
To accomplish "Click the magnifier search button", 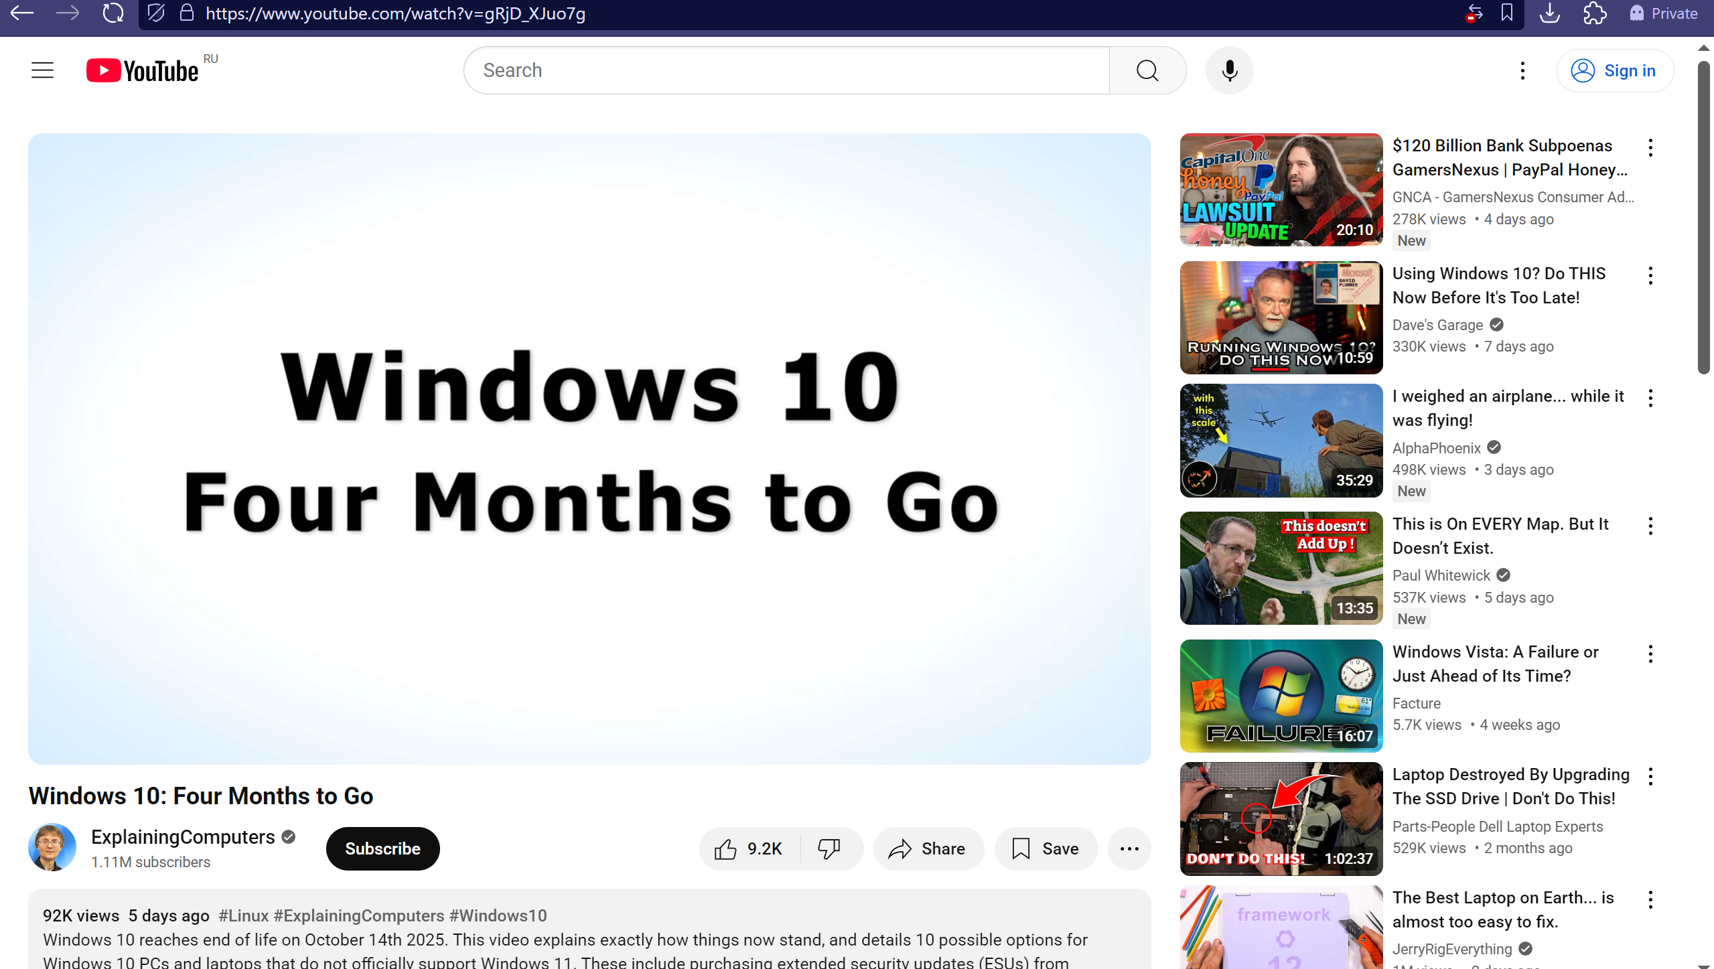I will (1147, 70).
